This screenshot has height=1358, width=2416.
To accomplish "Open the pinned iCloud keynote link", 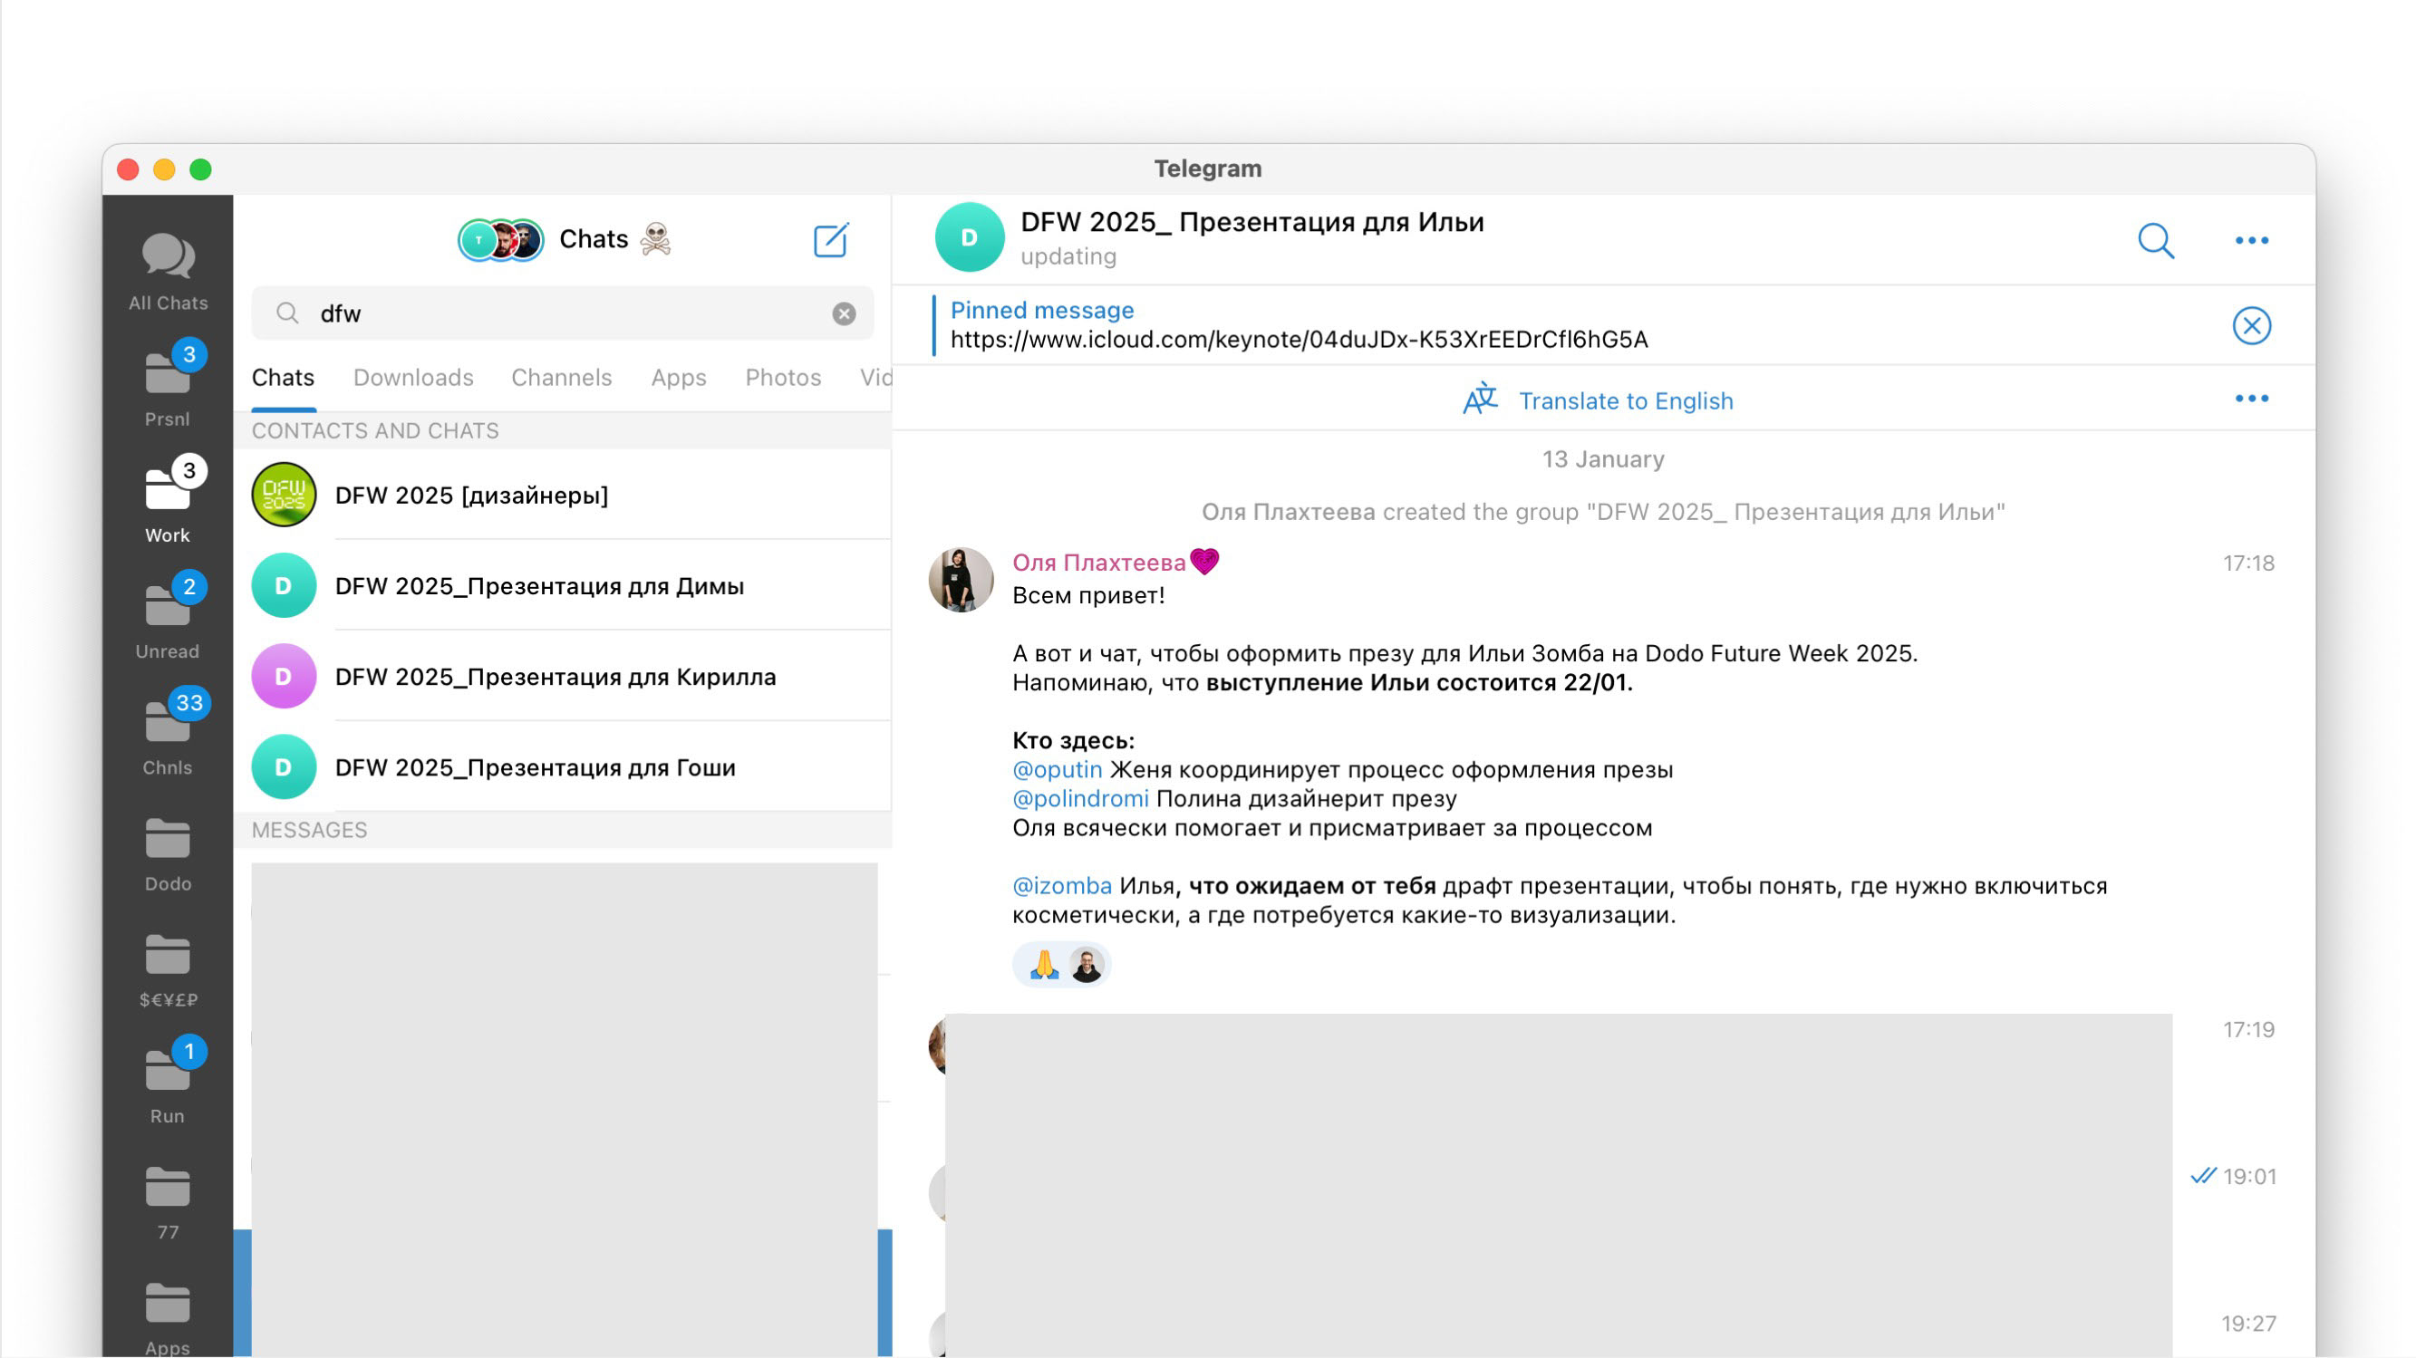I will pyautogui.click(x=1299, y=340).
